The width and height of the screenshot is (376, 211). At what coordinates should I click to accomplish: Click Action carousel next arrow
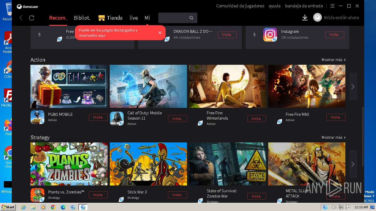pos(353,86)
